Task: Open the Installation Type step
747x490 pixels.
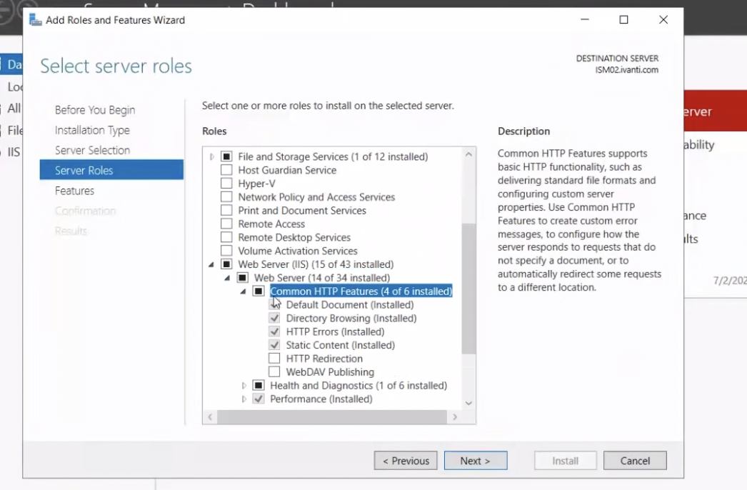Action: tap(92, 130)
